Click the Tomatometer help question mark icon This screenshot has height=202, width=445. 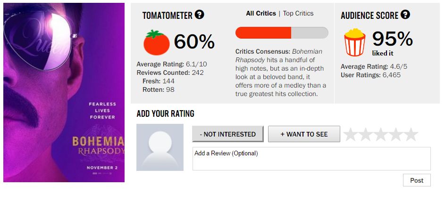[x=200, y=15]
